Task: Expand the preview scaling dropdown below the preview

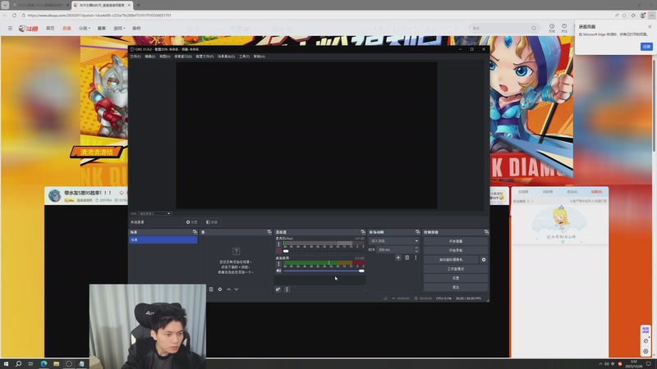Action: [x=155, y=213]
